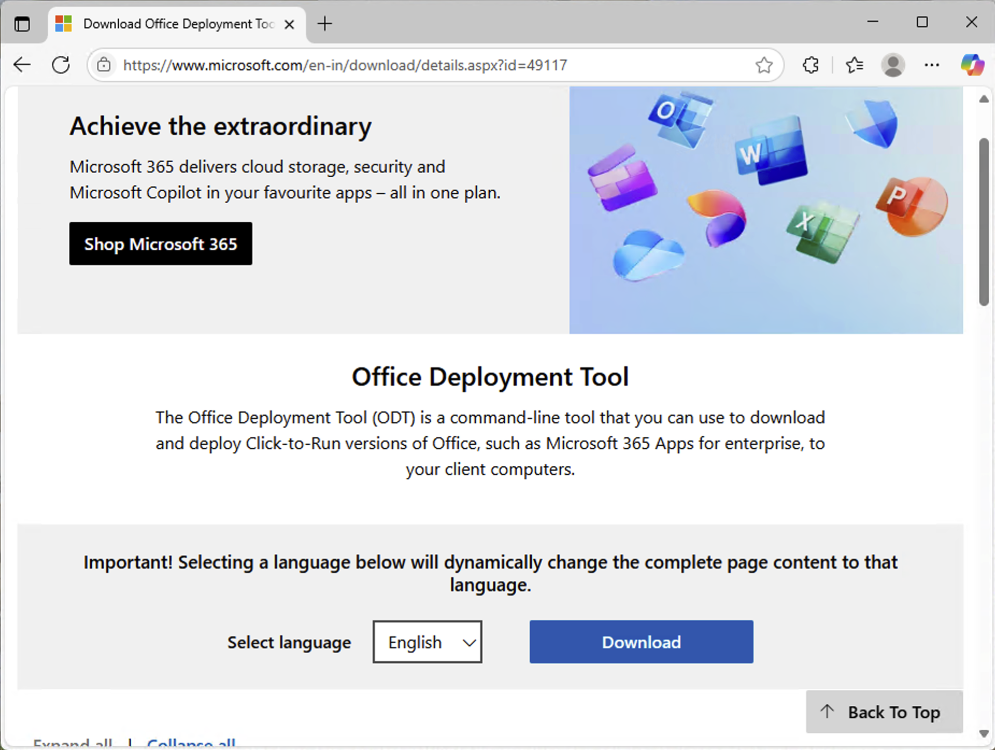The height and width of the screenshot is (750, 995).
Task: Open a new browser tab
Action: 325,24
